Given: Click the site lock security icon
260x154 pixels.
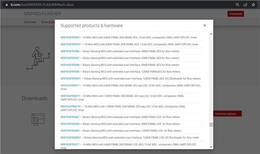Looking at the screenshot, I should (6, 4).
